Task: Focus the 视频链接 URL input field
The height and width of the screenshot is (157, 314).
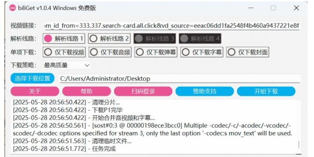Action: pos(172,26)
